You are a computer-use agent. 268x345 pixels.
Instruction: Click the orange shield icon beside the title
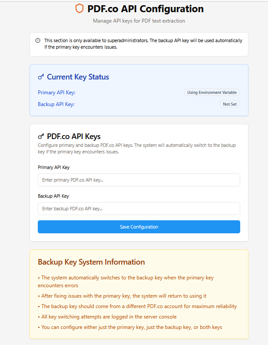(x=79, y=9)
